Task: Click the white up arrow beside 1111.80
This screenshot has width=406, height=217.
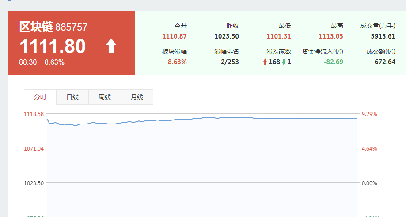Action: [111, 46]
